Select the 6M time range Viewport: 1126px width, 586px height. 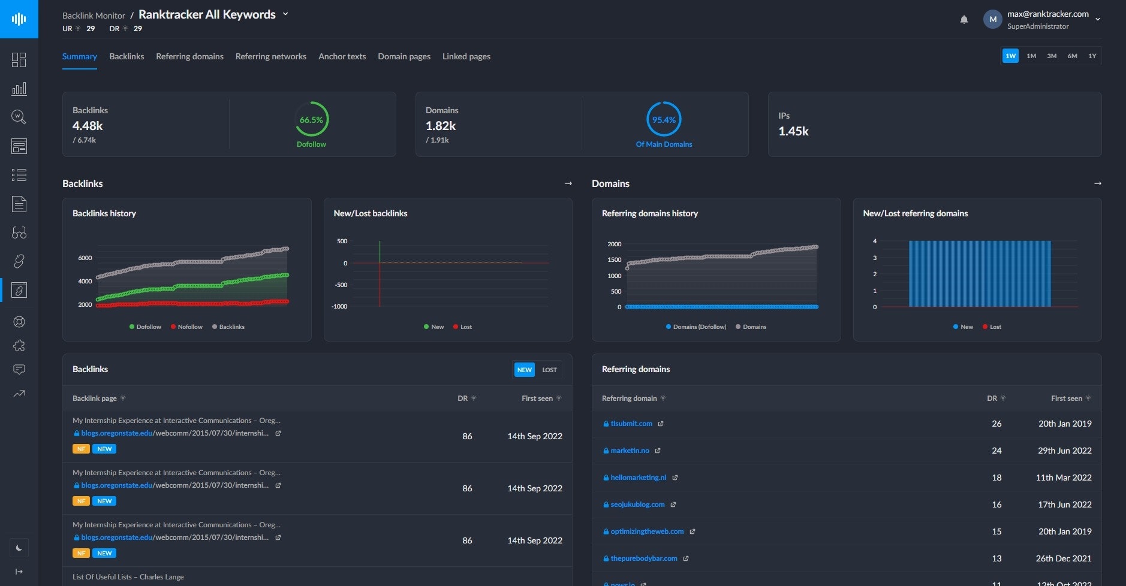1072,56
